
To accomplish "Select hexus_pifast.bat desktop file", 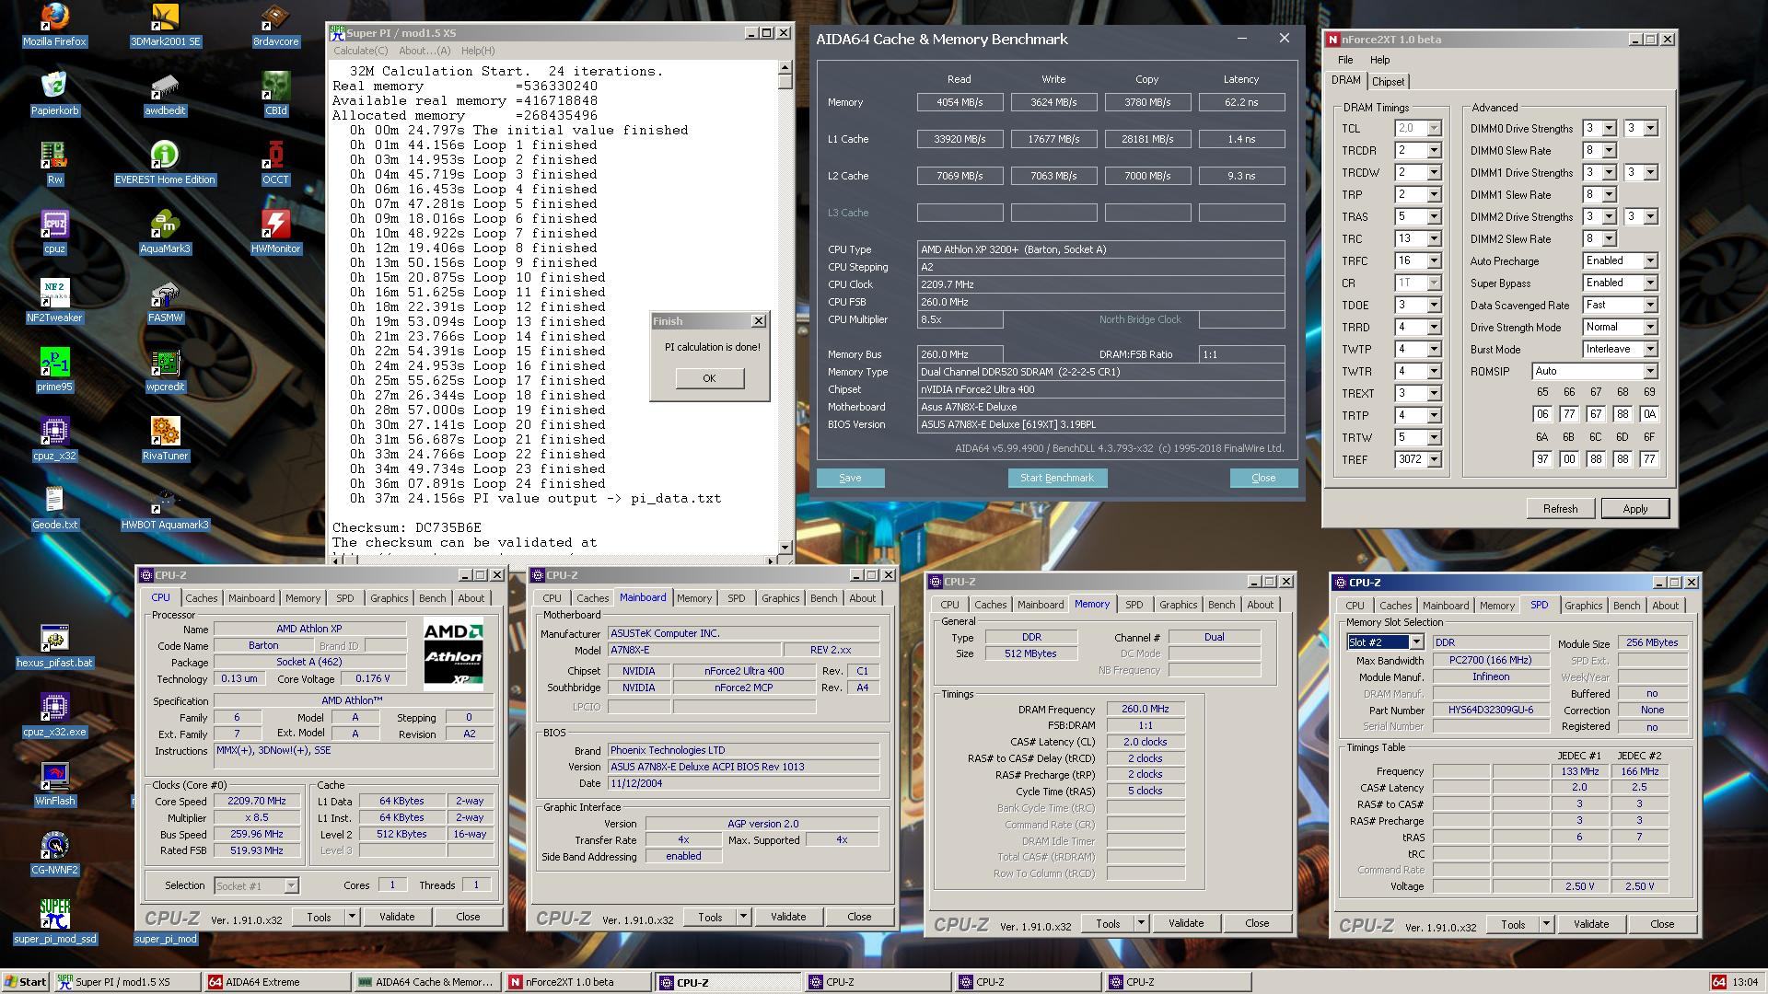I will point(54,646).
